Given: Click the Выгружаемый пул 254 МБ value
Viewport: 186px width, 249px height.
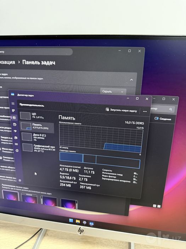Looking at the screenshot, I should click(x=65, y=185).
